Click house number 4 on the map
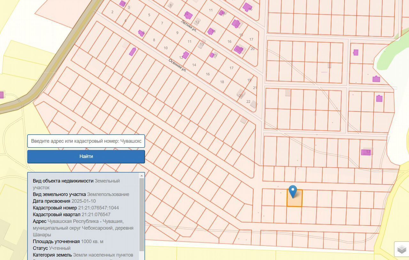409x260 pixels. 125,20
